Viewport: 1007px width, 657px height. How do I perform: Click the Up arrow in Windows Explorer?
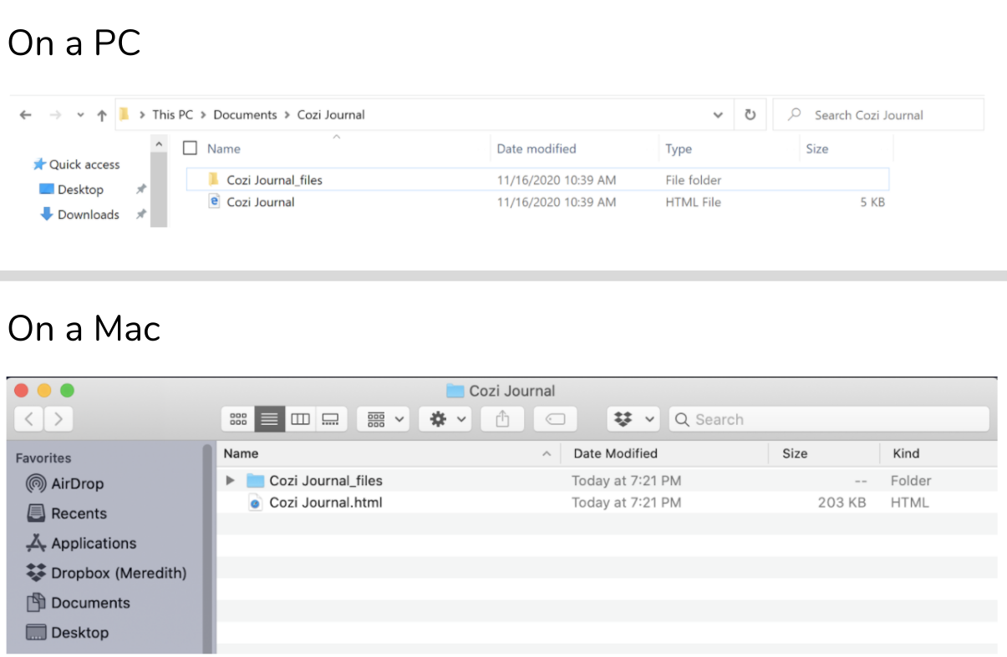(101, 115)
